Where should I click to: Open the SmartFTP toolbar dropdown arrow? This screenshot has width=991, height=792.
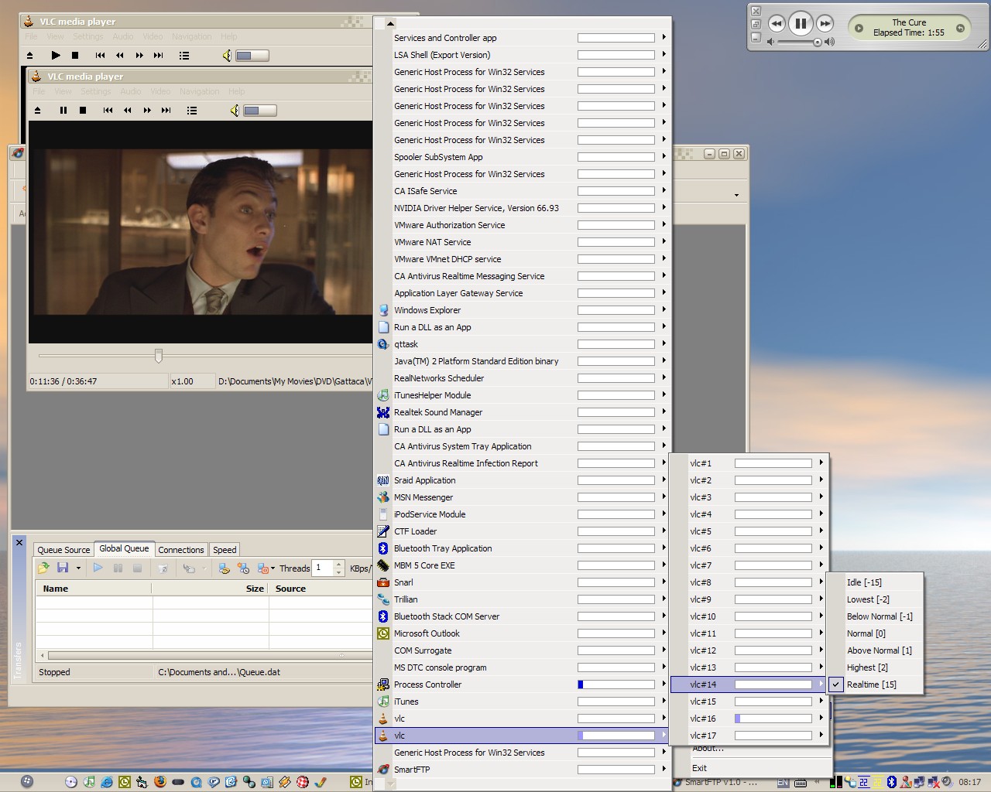tap(736, 195)
